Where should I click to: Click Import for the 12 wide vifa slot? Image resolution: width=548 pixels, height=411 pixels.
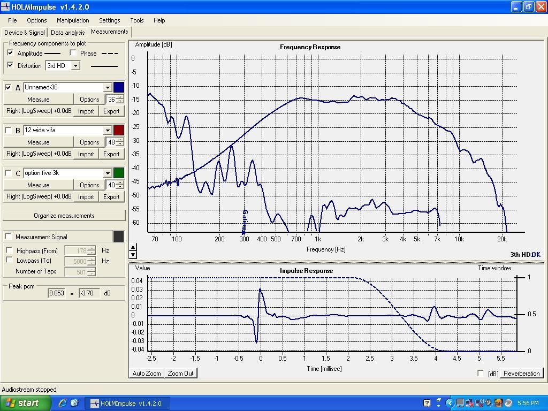(x=86, y=154)
